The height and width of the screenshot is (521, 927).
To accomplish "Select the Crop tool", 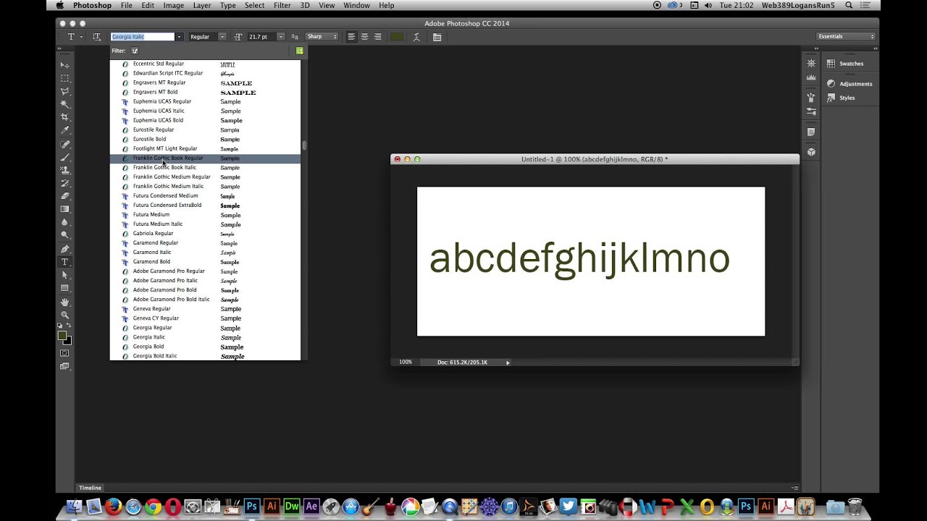I will (x=64, y=117).
